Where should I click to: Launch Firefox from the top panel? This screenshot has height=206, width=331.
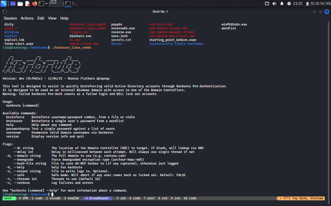[x=35, y=4]
